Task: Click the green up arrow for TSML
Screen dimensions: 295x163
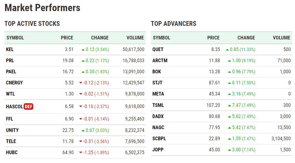Action: 229,105
